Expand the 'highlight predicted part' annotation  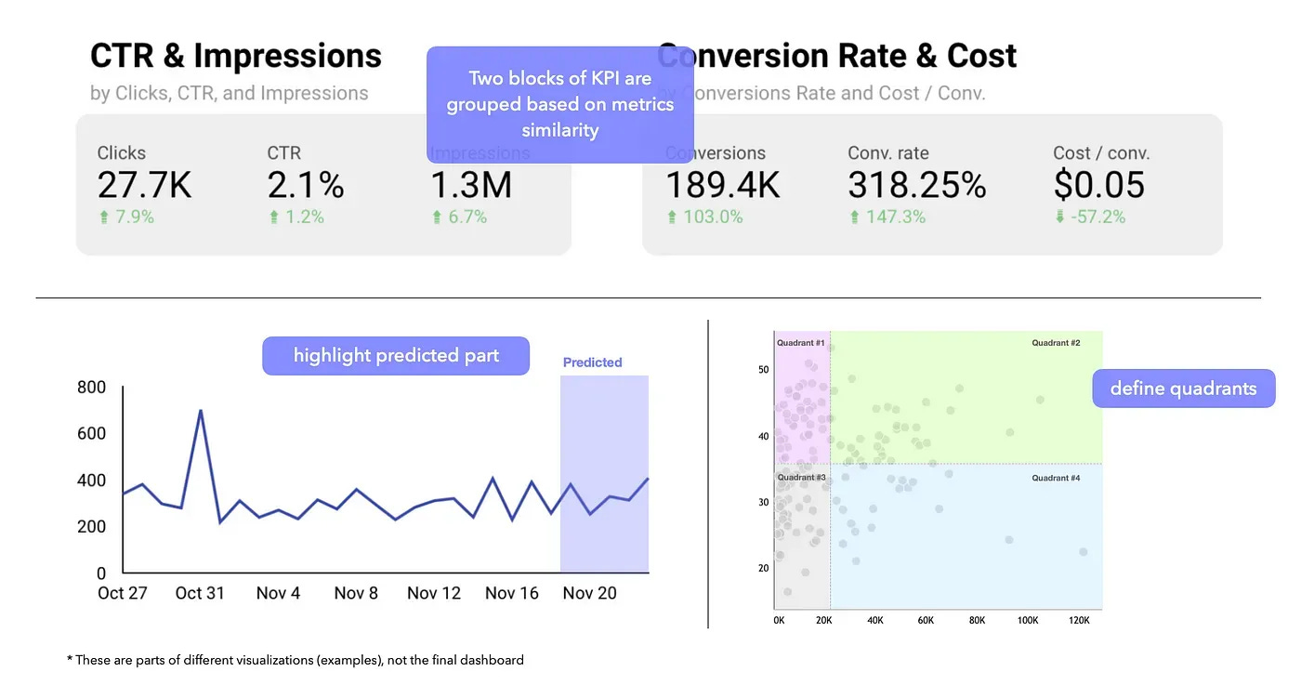coord(395,356)
